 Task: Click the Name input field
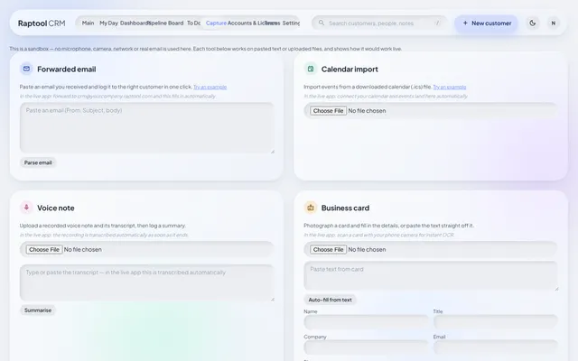point(367,322)
